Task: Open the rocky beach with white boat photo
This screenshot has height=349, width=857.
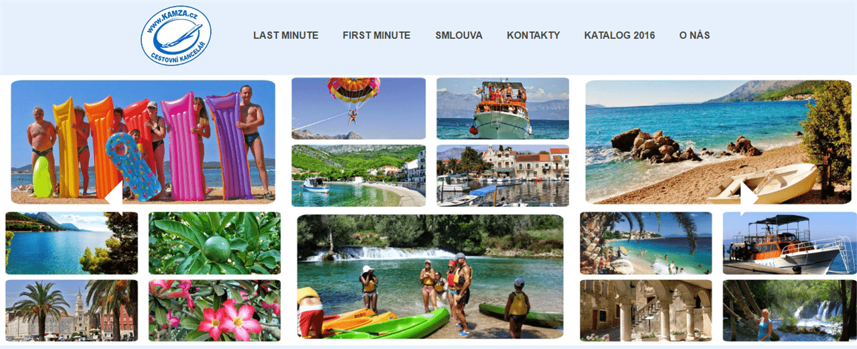Action: pos(718,142)
